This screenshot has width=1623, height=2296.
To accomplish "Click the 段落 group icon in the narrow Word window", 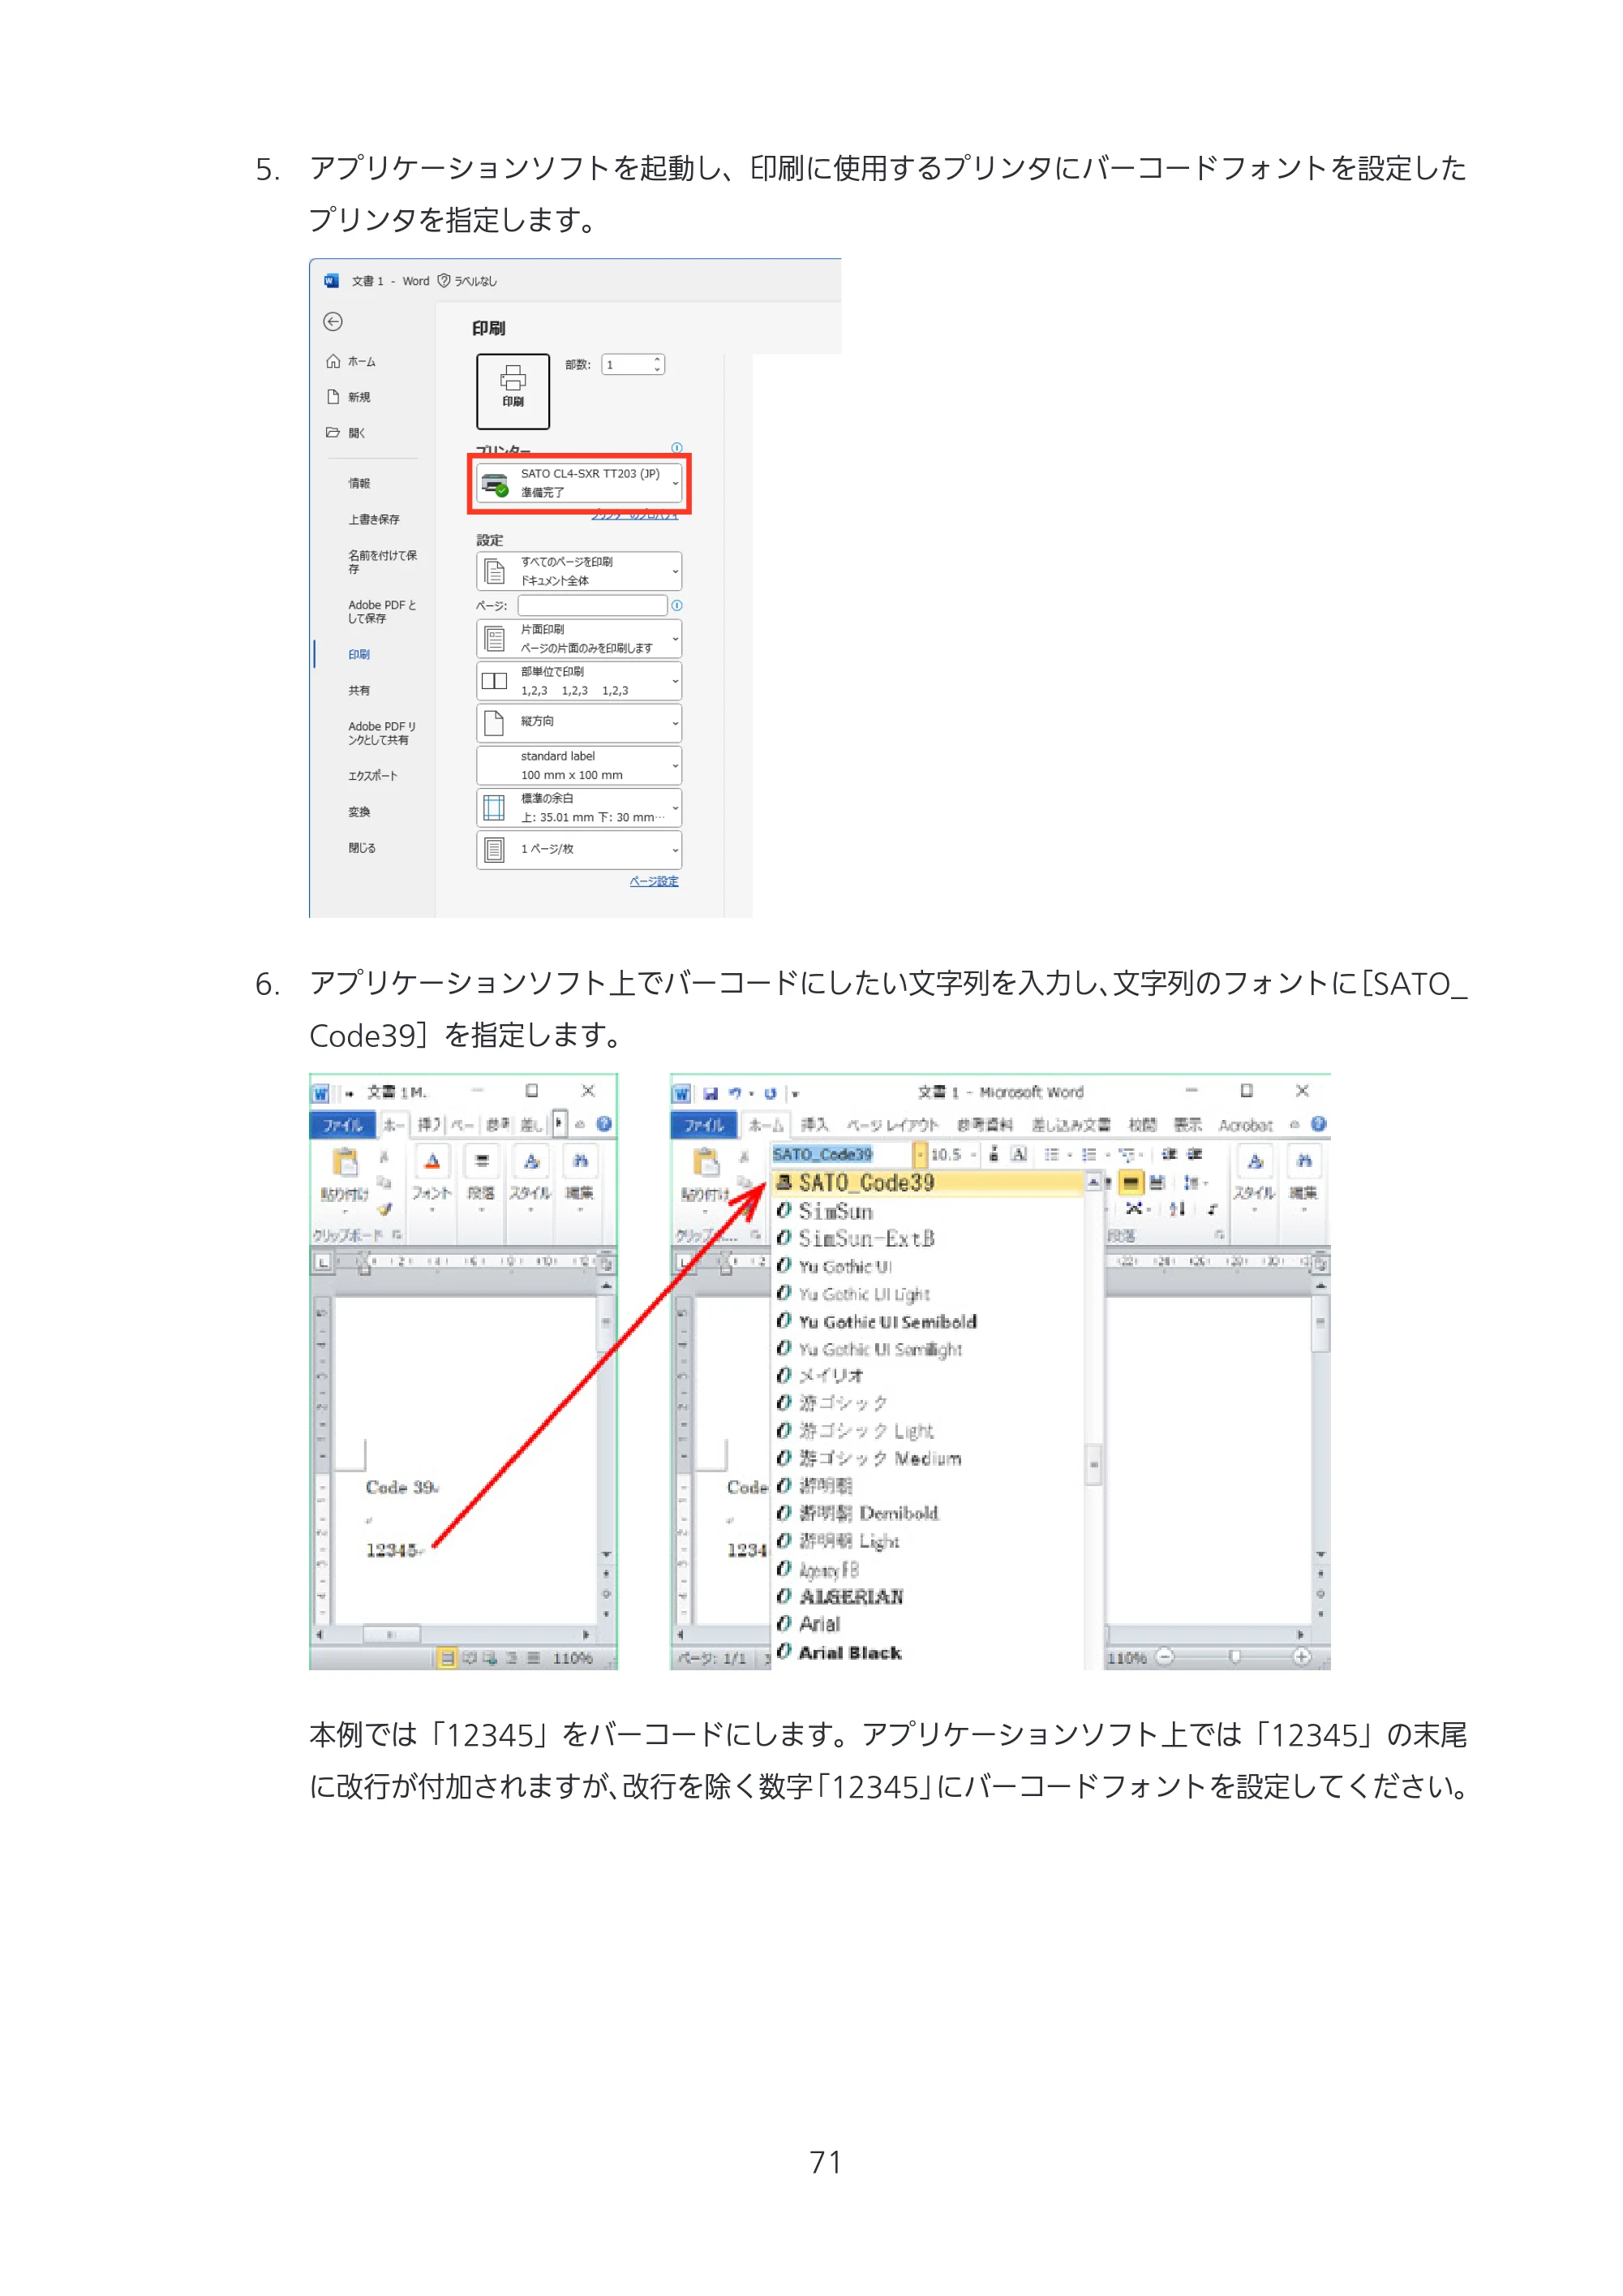I will pyautogui.click(x=482, y=1161).
